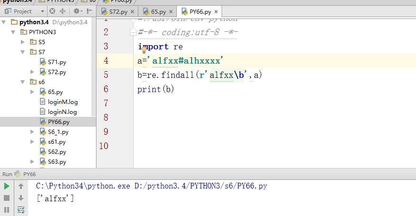Open S62.py from project tree
This screenshot has height=216, width=416.
57,152
